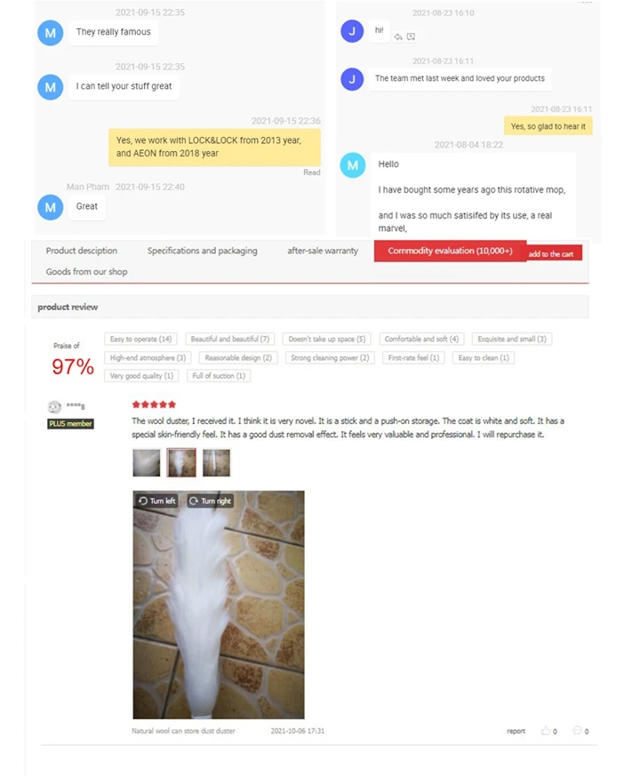Filter reviews by Comfortable and soft (4)
640x776 pixels.
click(421, 339)
